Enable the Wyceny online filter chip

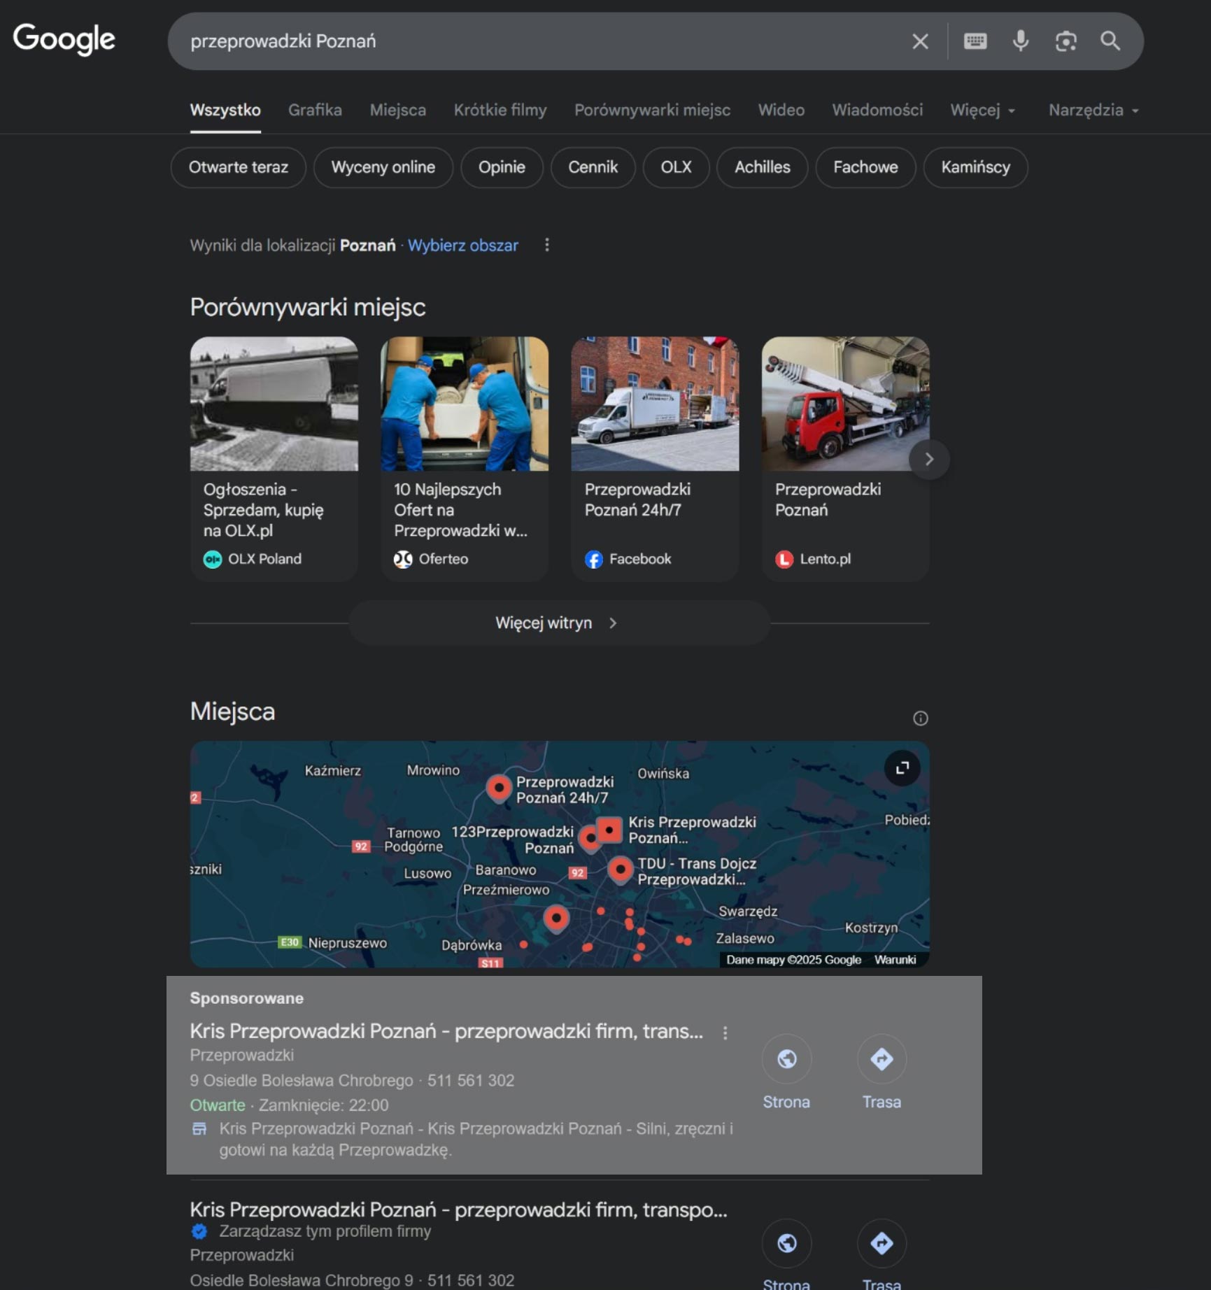point(383,167)
